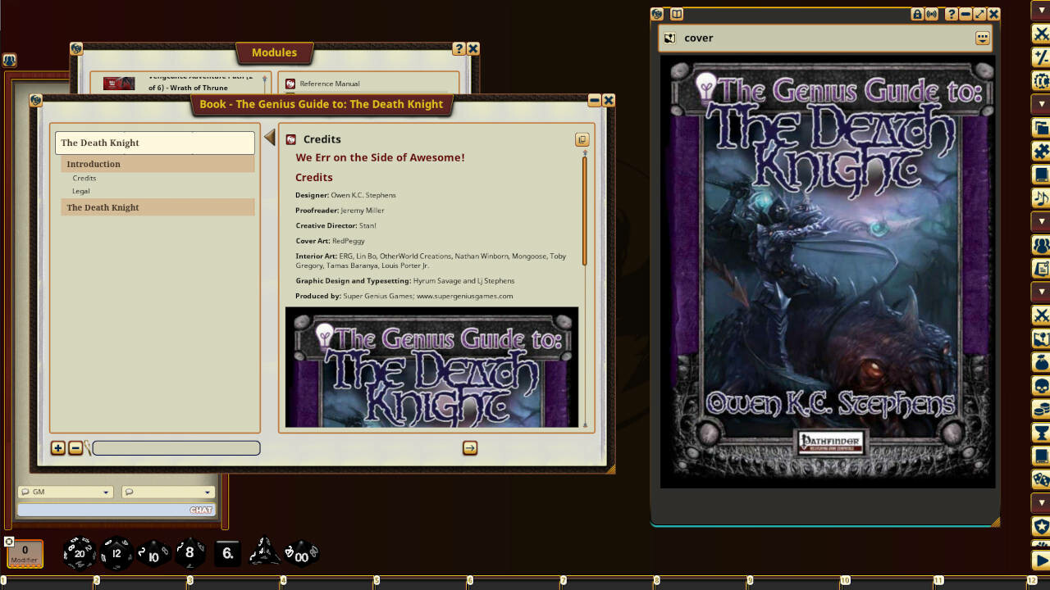Viewport: 1050px width, 590px height.
Task: Toggle the page icon atop the Credits panel
Action: (582, 139)
